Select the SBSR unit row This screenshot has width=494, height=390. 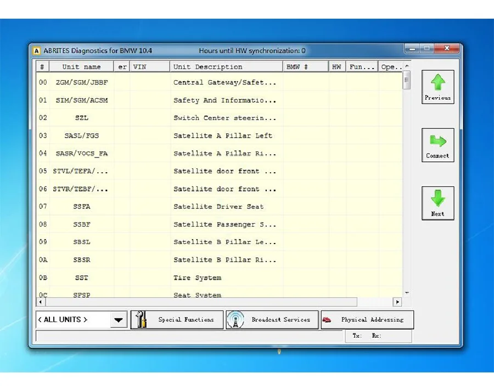pyautogui.click(x=219, y=259)
